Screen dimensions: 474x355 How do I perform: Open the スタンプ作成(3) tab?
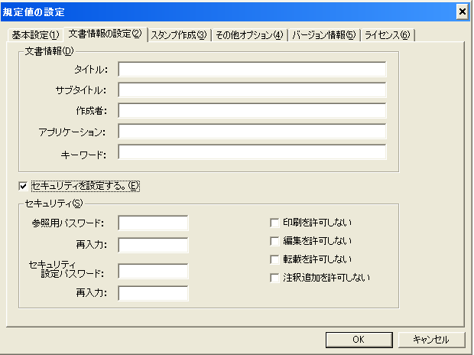click(179, 35)
